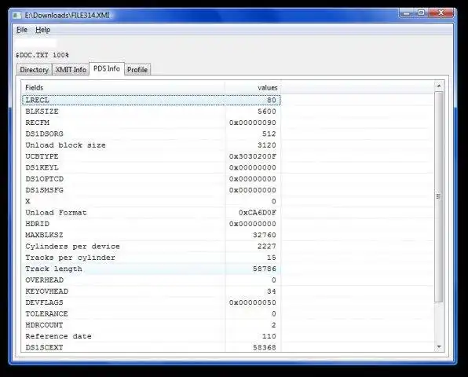Select the UCBTYPE row
Screen dimensions: 468x377
(x=152, y=156)
